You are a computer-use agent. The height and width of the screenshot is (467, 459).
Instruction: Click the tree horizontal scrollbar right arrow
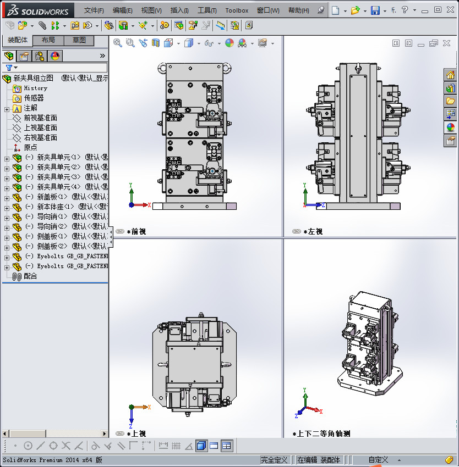pyautogui.click(x=104, y=433)
